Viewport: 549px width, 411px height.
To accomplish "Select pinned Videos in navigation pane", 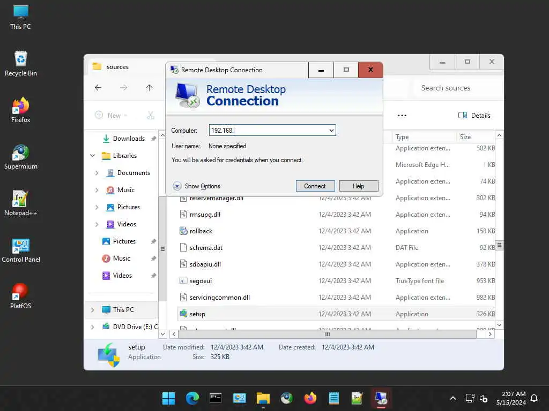I will 123,276.
